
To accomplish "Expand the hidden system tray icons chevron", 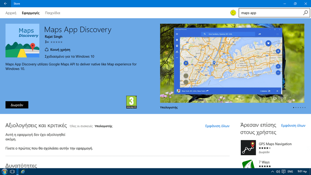I will point(272,171).
